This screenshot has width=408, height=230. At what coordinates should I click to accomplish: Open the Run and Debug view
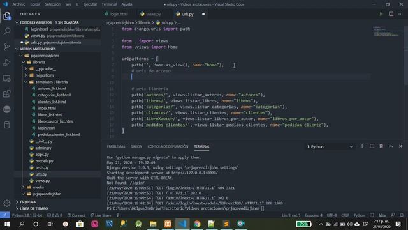(x=7, y=63)
